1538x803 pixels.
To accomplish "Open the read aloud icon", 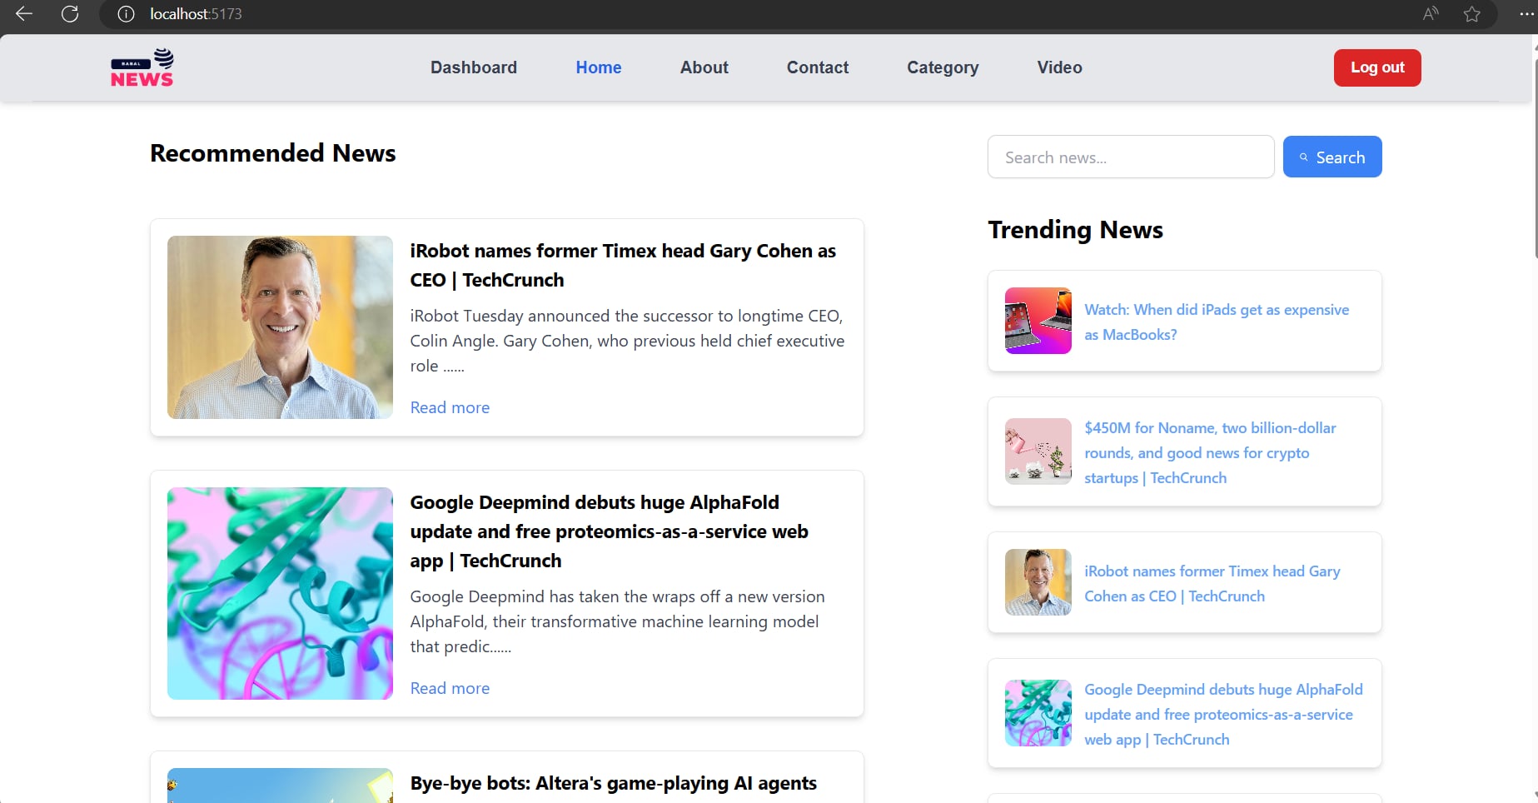I will [x=1431, y=13].
